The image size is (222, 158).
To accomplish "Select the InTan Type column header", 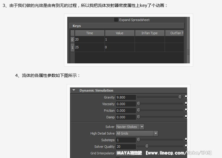I will click(150, 33).
